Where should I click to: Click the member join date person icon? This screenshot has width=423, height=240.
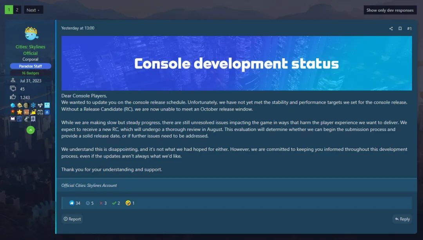[13, 80]
